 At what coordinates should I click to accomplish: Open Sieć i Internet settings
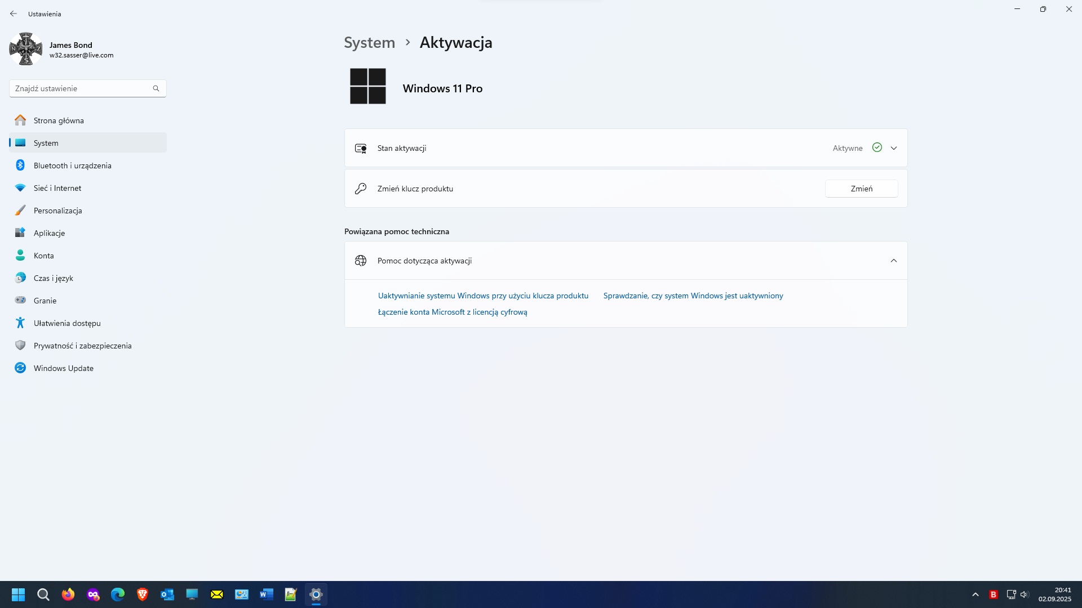click(x=88, y=188)
